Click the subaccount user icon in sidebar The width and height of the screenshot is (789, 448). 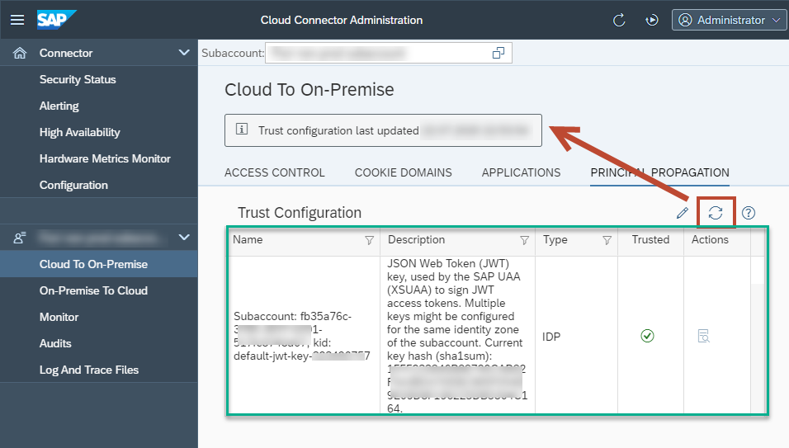[x=20, y=238]
